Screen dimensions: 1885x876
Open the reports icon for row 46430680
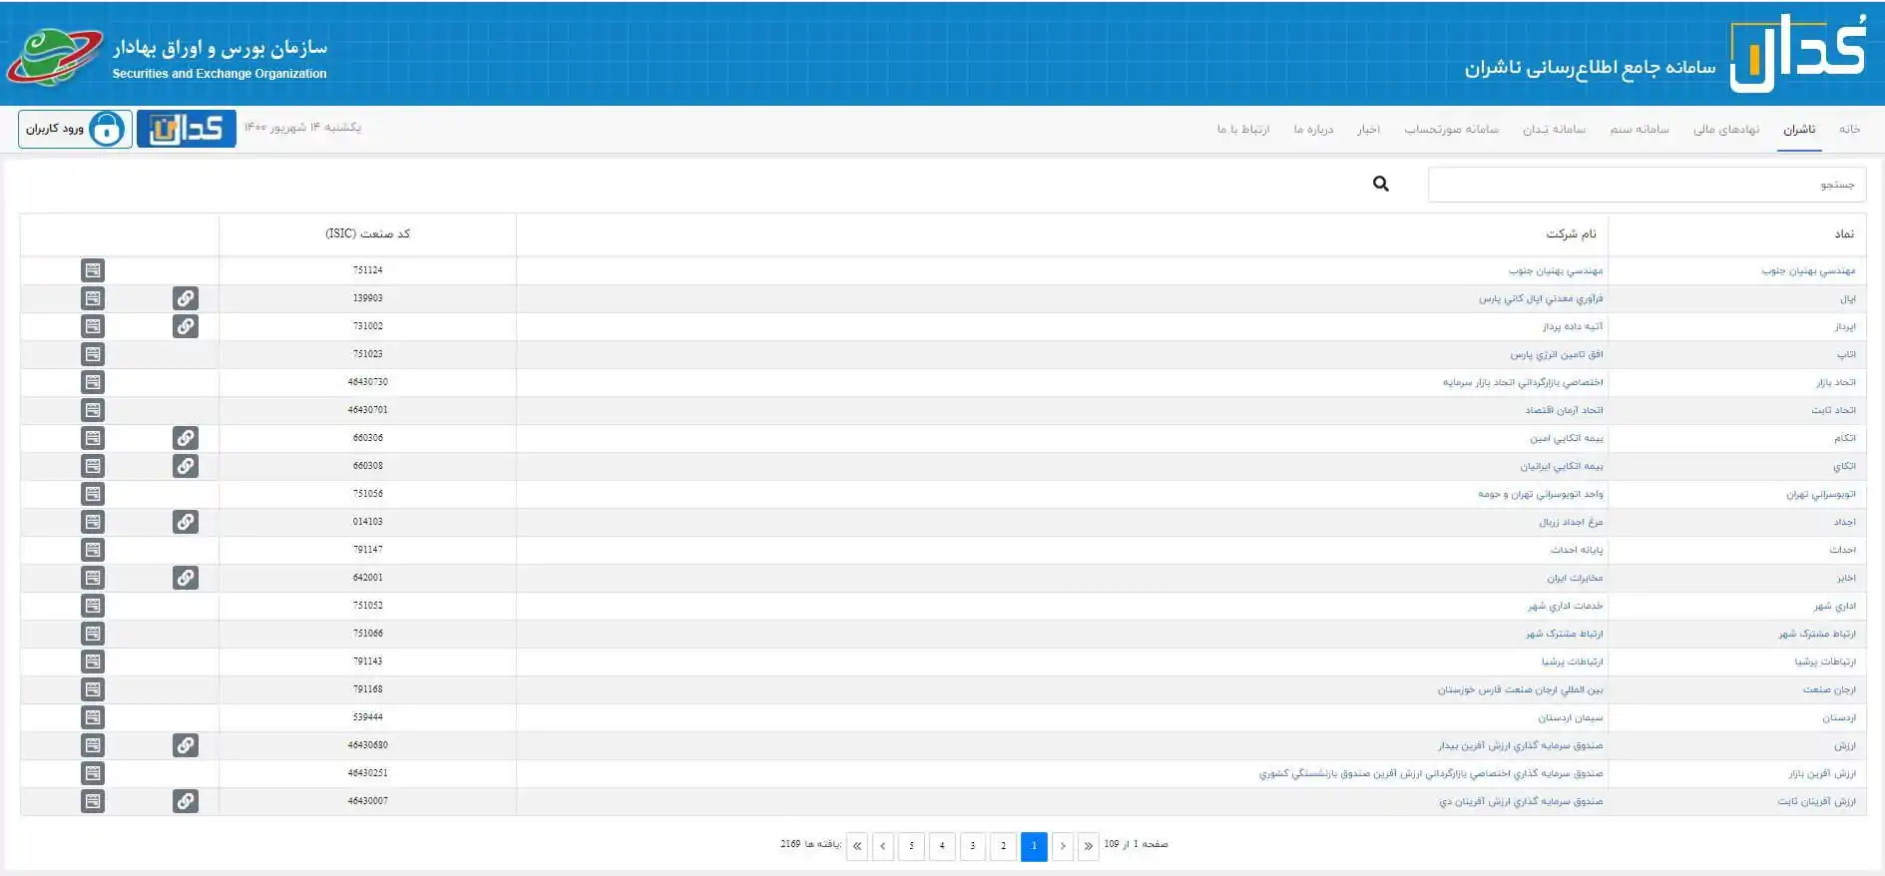pos(93,745)
